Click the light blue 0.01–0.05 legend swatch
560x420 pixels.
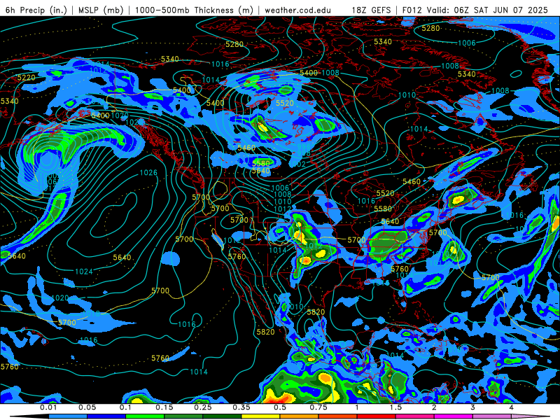pos(68,416)
